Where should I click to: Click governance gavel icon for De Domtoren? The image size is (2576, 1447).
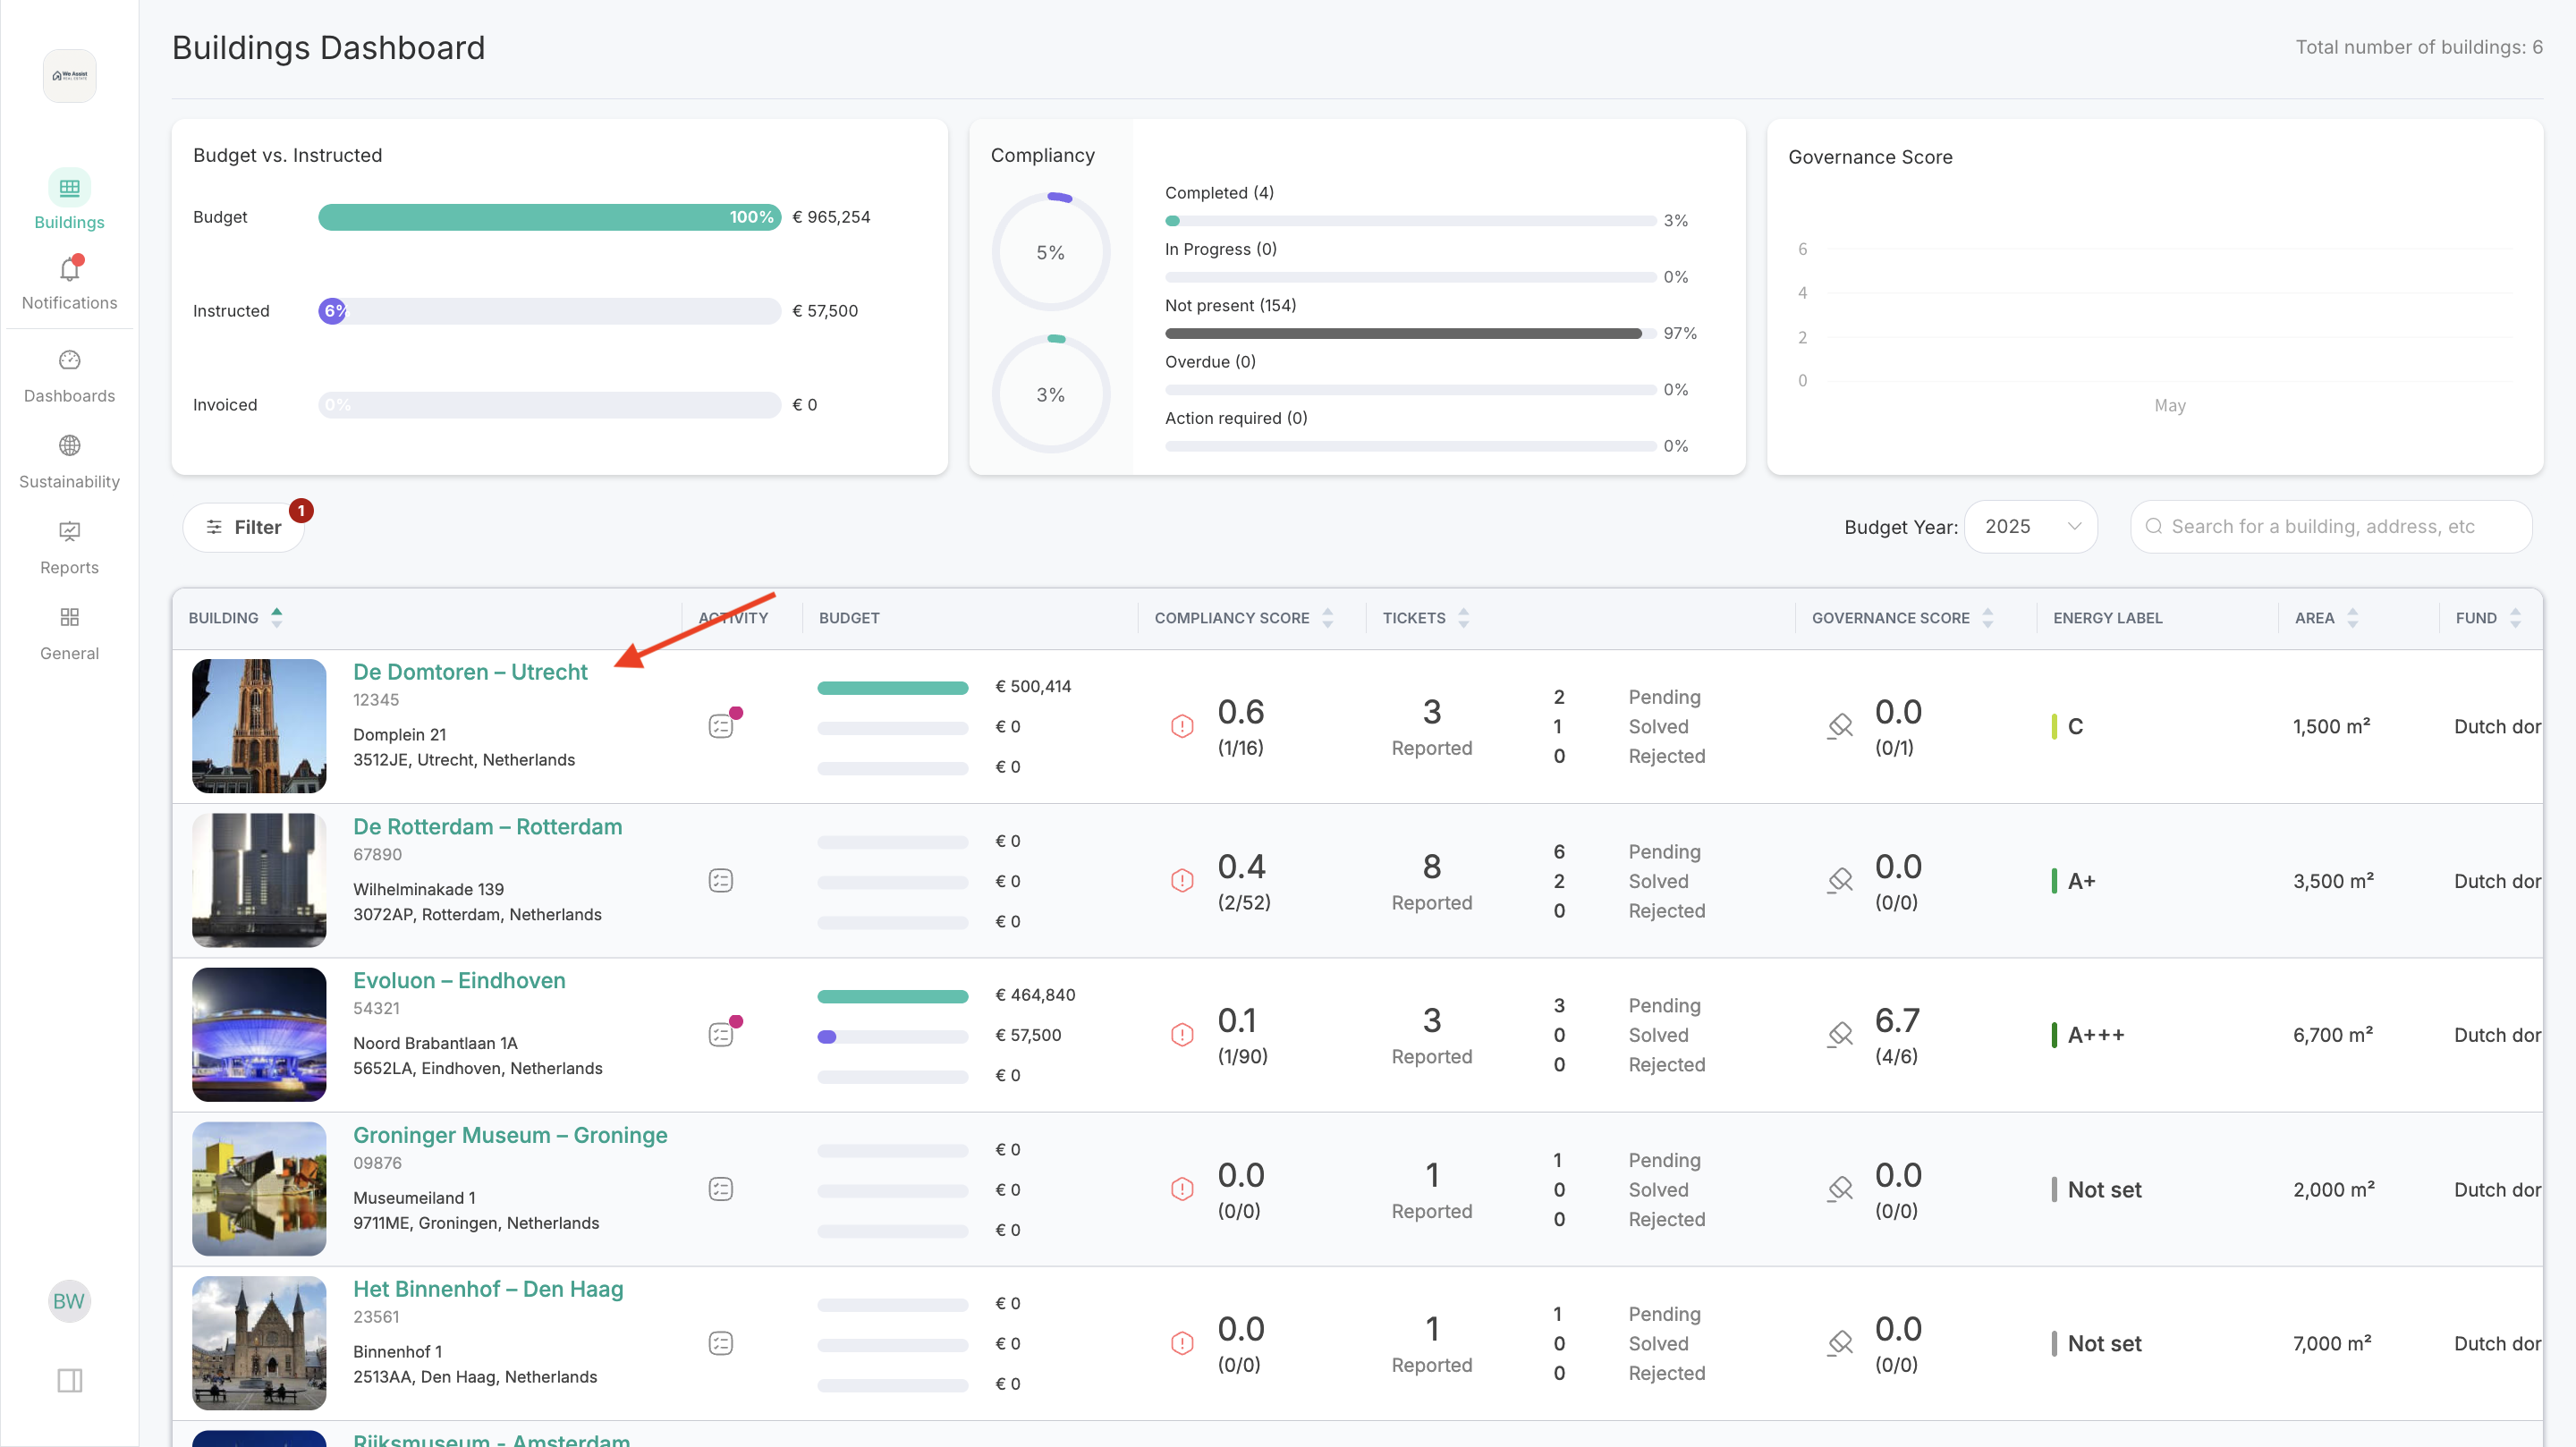[x=1840, y=726]
